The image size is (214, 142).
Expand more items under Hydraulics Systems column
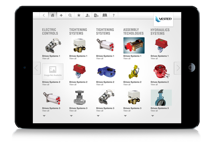coord(153,116)
